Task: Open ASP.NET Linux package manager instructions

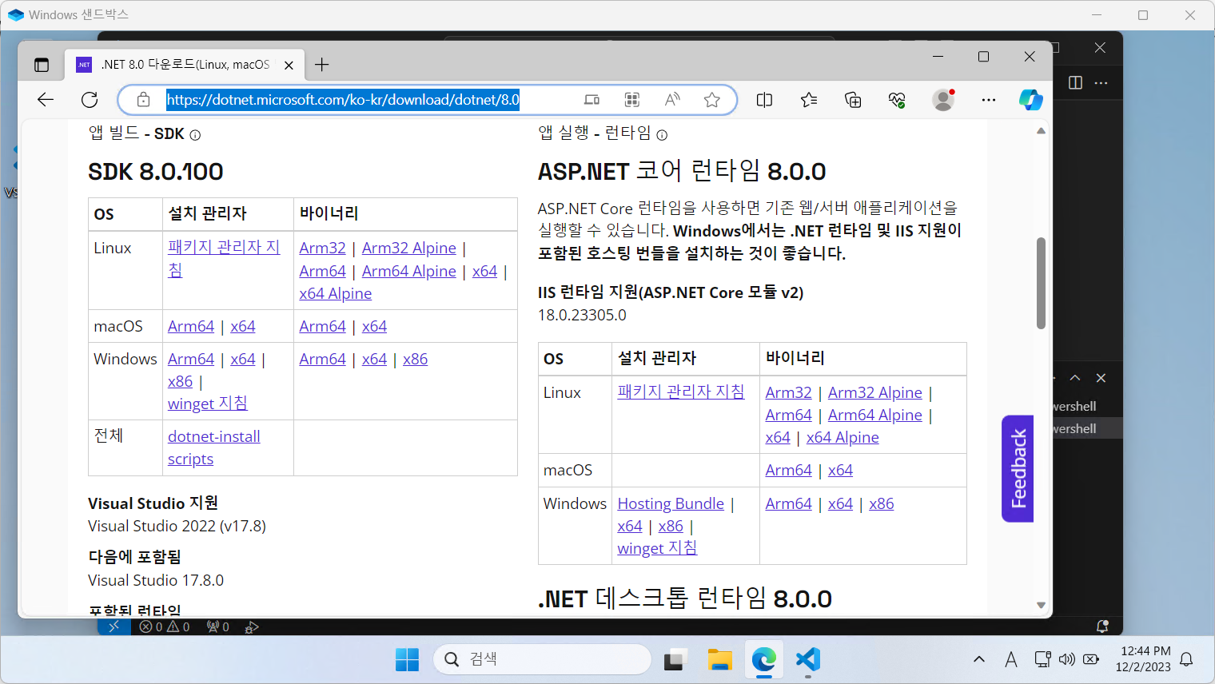Action: (681, 392)
